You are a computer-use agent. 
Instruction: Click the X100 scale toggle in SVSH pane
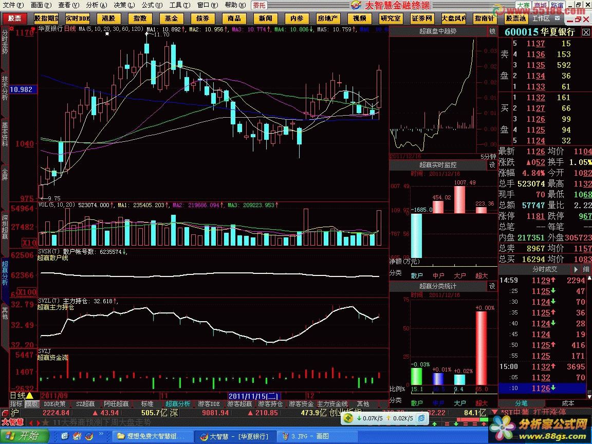(28, 292)
